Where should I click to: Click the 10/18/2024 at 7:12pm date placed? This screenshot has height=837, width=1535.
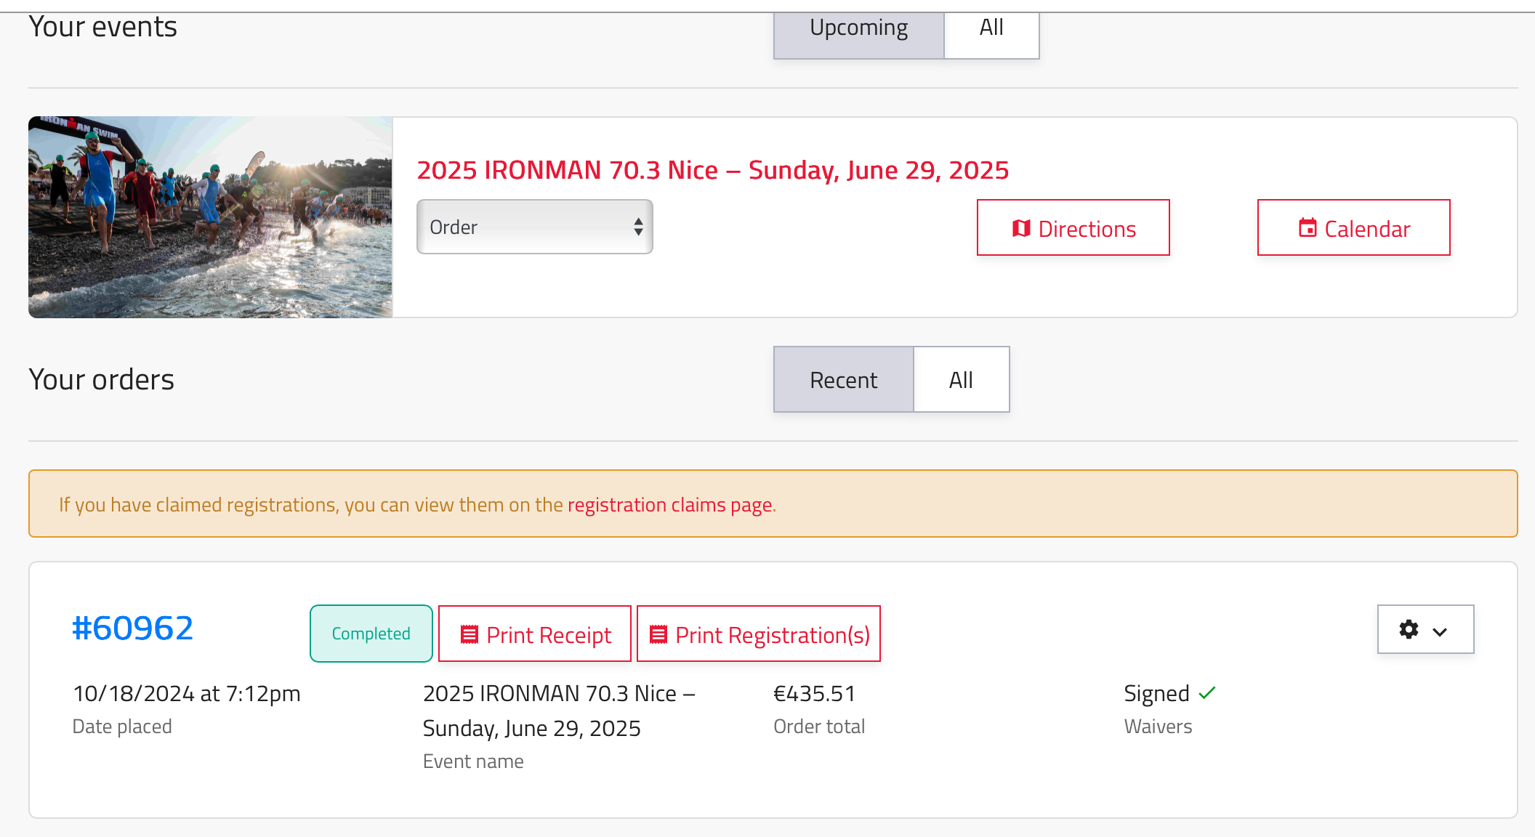(x=187, y=694)
